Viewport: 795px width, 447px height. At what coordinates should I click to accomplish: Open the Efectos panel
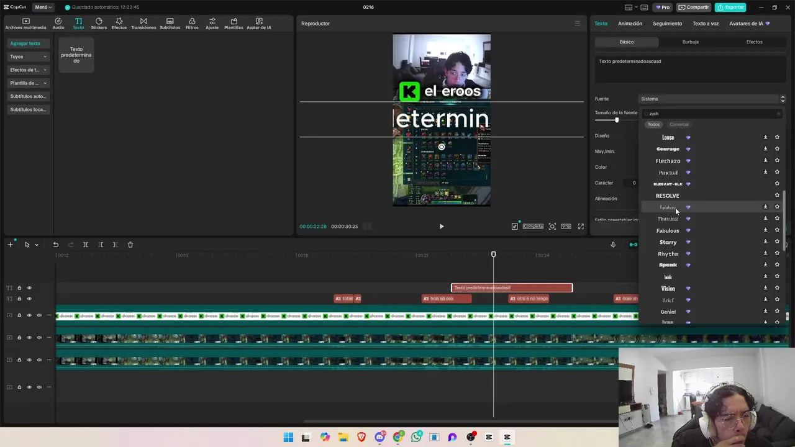[119, 24]
